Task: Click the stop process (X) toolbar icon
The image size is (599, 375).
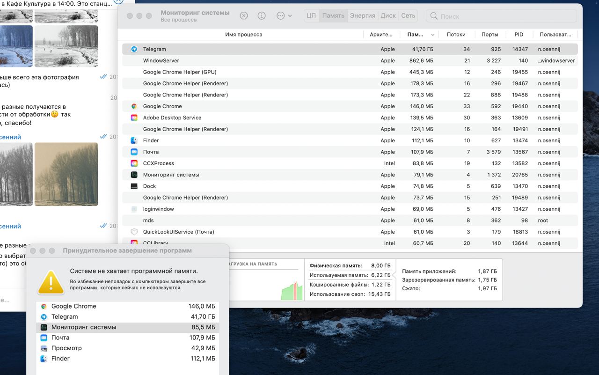Action: point(243,15)
